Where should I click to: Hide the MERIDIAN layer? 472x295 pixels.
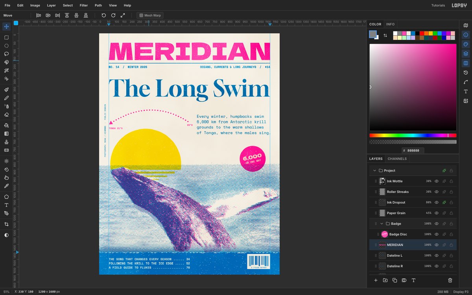pyautogui.click(x=436, y=245)
